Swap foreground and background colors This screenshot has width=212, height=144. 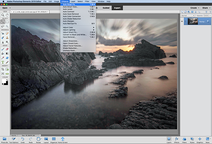click(7, 80)
